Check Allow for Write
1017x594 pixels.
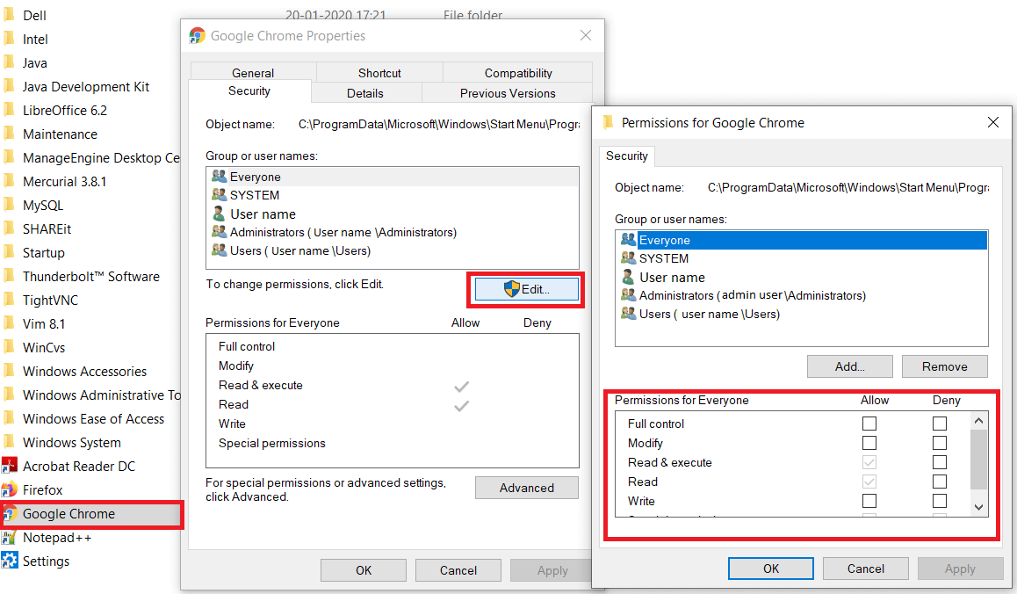click(869, 501)
